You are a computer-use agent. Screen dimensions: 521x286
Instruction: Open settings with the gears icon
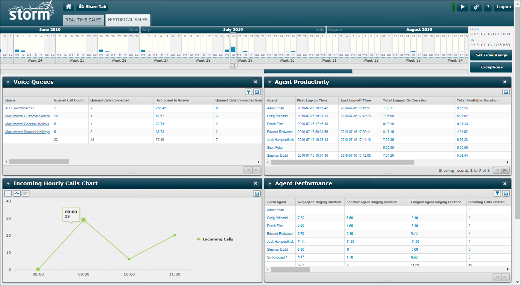tap(476, 7)
